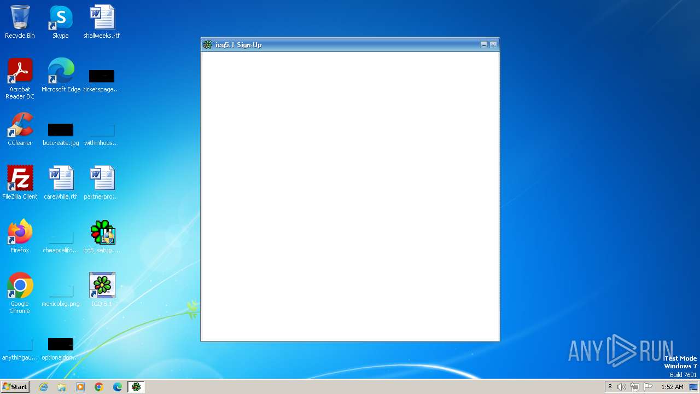Open the volume speaker tray icon
Viewport: 700px width, 394px height.
coord(622,387)
